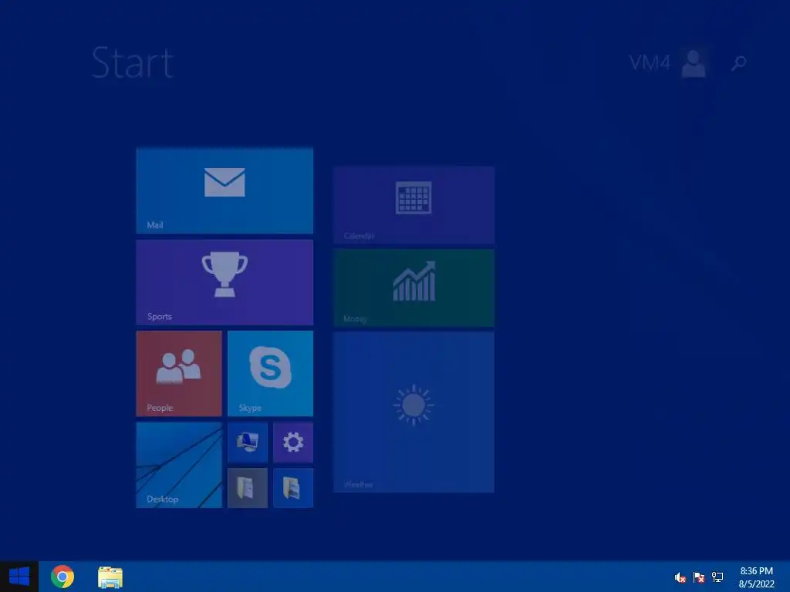The height and width of the screenshot is (592, 790).
Task: Launch Google Chrome from the taskbar
Action: [x=62, y=577]
